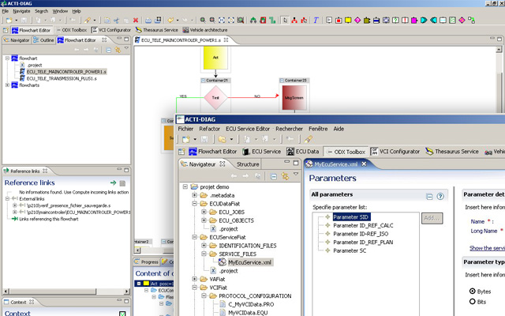Click the Add... button beside the parameter list
Viewport: 505px width, 316px height.
pos(432,218)
